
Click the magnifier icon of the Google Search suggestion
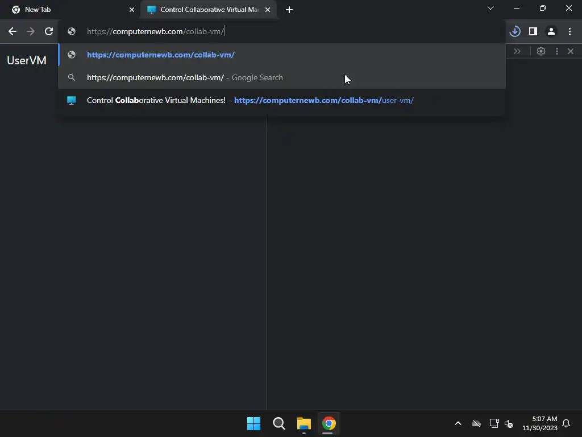pos(72,77)
